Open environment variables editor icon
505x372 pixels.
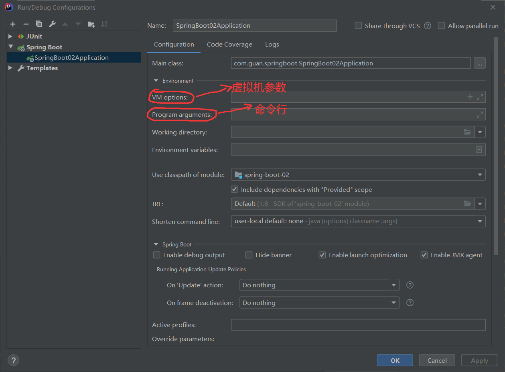tap(479, 150)
